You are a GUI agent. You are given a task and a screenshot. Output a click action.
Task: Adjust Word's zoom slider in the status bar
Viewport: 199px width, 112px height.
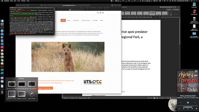tap(170, 98)
